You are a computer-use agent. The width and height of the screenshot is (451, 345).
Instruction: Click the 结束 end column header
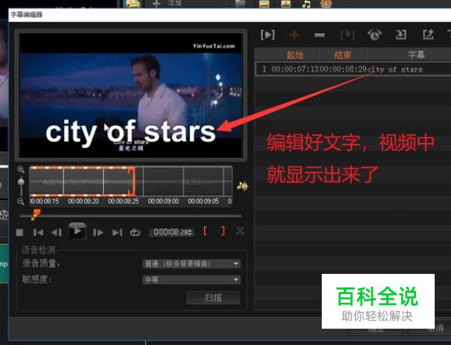coord(343,55)
